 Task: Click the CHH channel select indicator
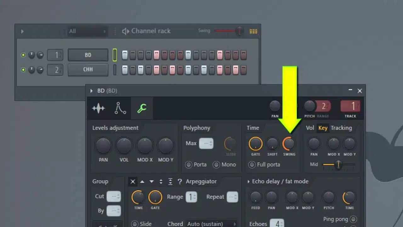115,70
